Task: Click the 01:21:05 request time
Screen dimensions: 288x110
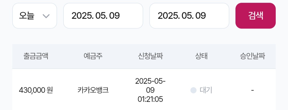Action: click(150, 99)
